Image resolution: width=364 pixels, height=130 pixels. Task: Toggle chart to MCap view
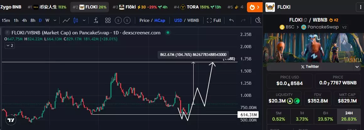(159, 21)
